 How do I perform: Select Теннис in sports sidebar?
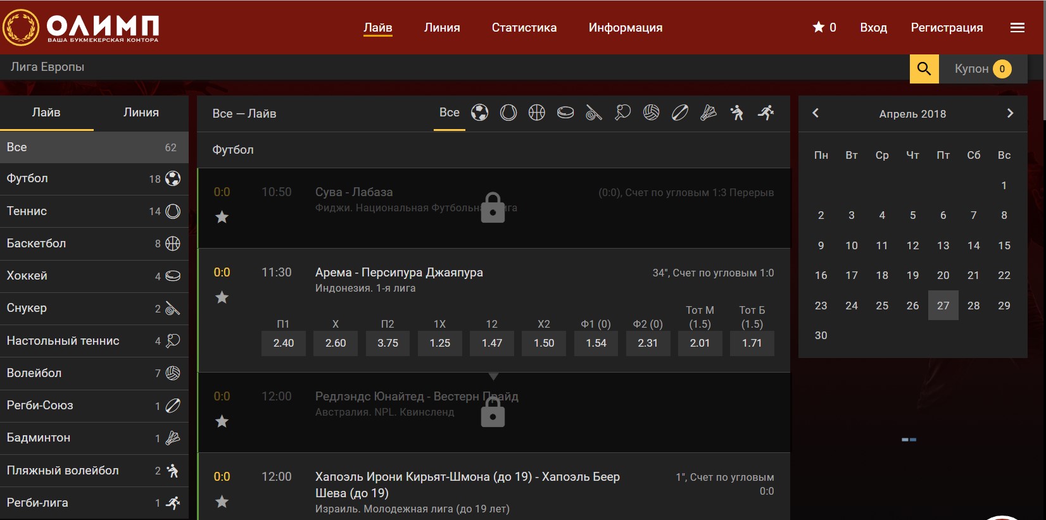point(94,211)
